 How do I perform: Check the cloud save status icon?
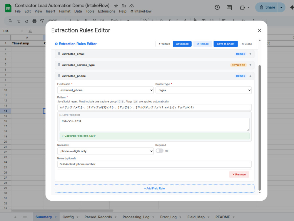[x=132, y=6]
